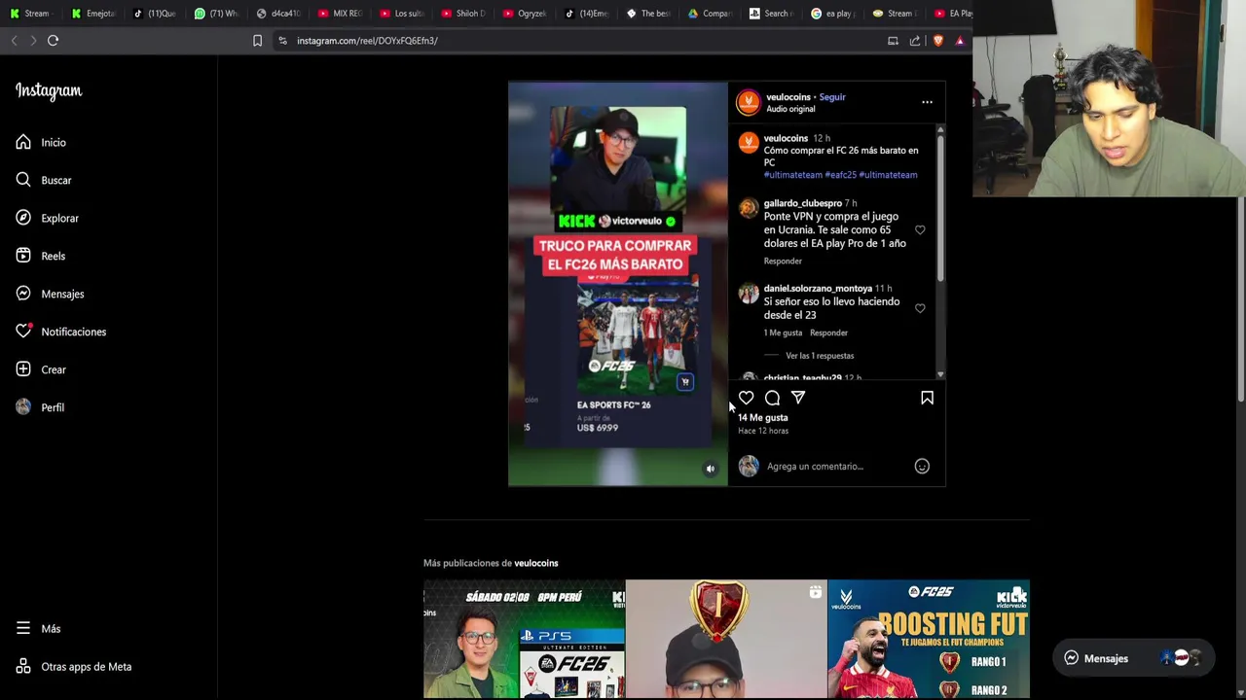Click Seguir to follow veulocoins
This screenshot has width=1246, height=700.
832,97
